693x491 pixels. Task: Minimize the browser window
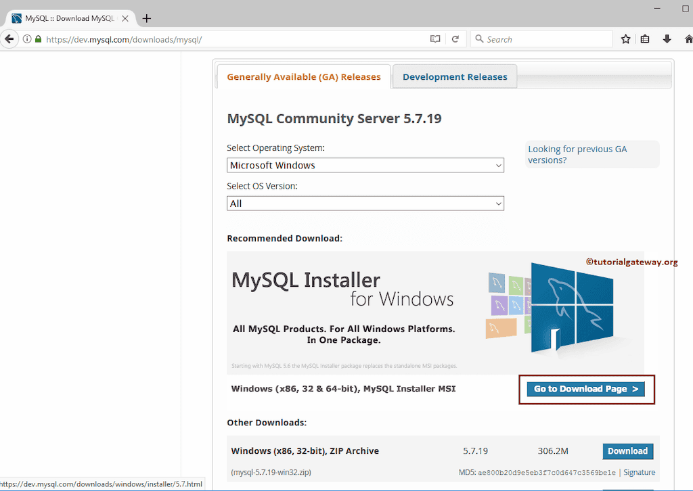(x=657, y=8)
